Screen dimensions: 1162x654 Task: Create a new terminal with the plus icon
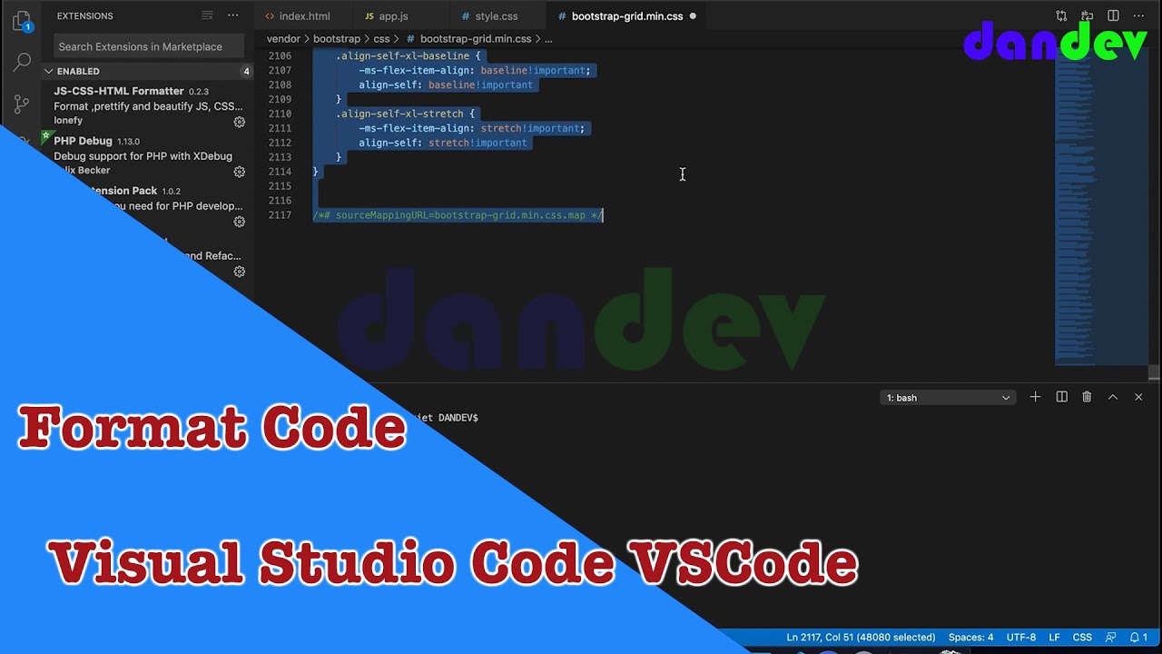coord(1035,397)
